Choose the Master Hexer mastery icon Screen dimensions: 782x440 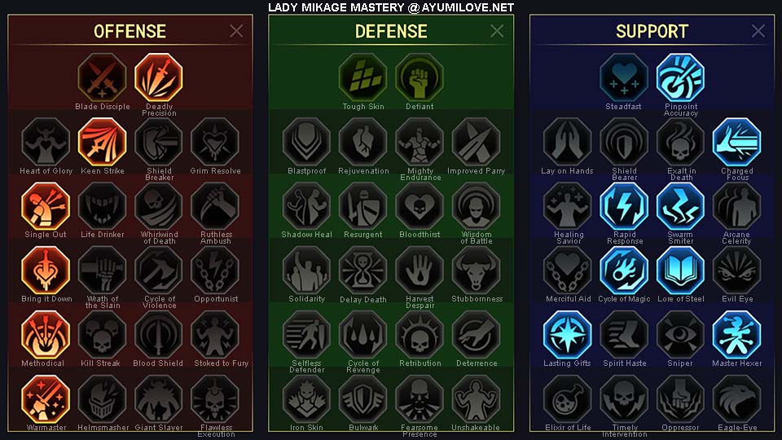point(736,335)
